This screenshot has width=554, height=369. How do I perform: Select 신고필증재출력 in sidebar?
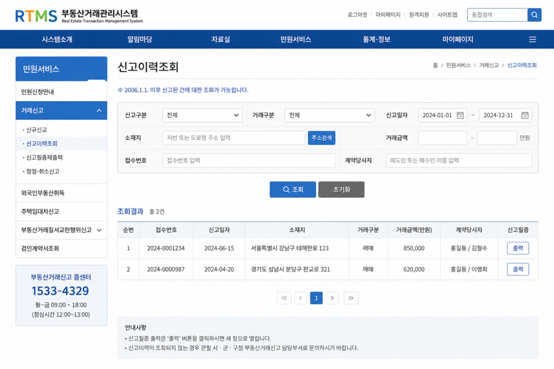44,157
